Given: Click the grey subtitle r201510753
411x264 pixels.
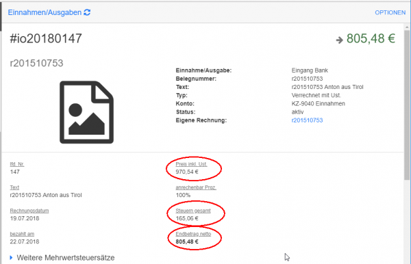Looking at the screenshot, I should pyautogui.click(x=36, y=63).
